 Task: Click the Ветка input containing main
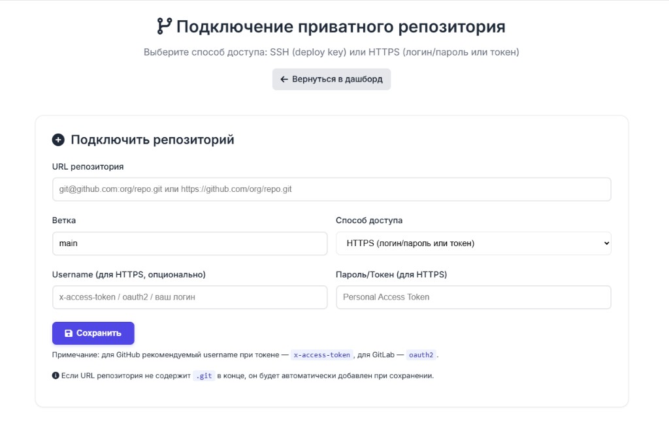190,243
